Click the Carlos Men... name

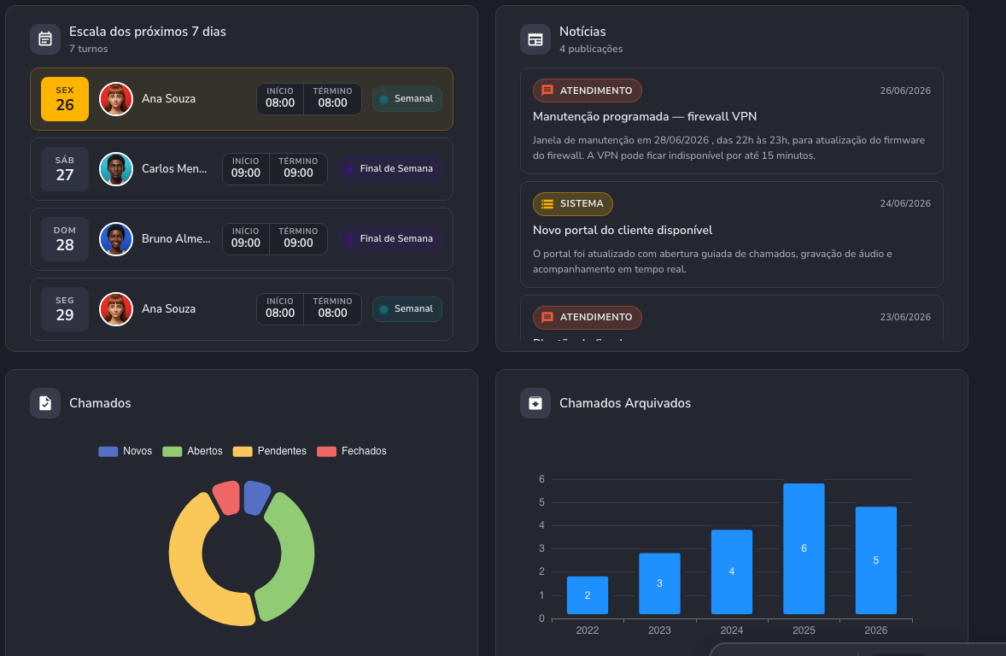click(x=174, y=169)
